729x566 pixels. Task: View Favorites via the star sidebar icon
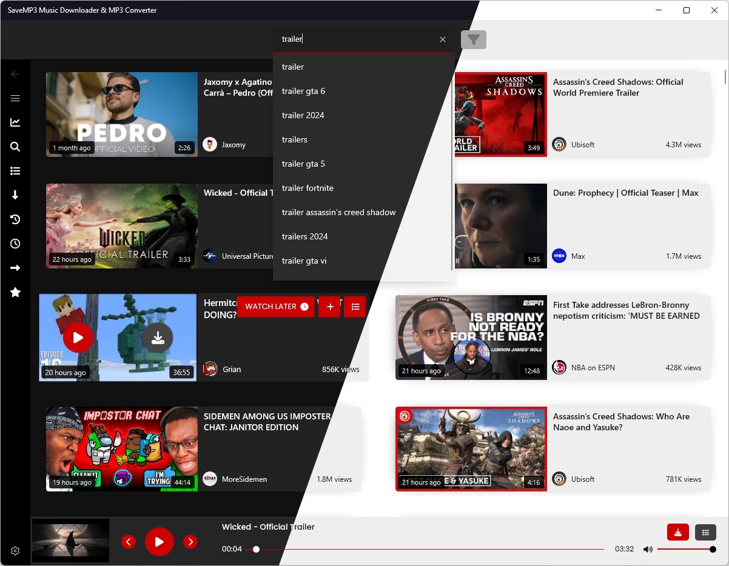tap(15, 292)
